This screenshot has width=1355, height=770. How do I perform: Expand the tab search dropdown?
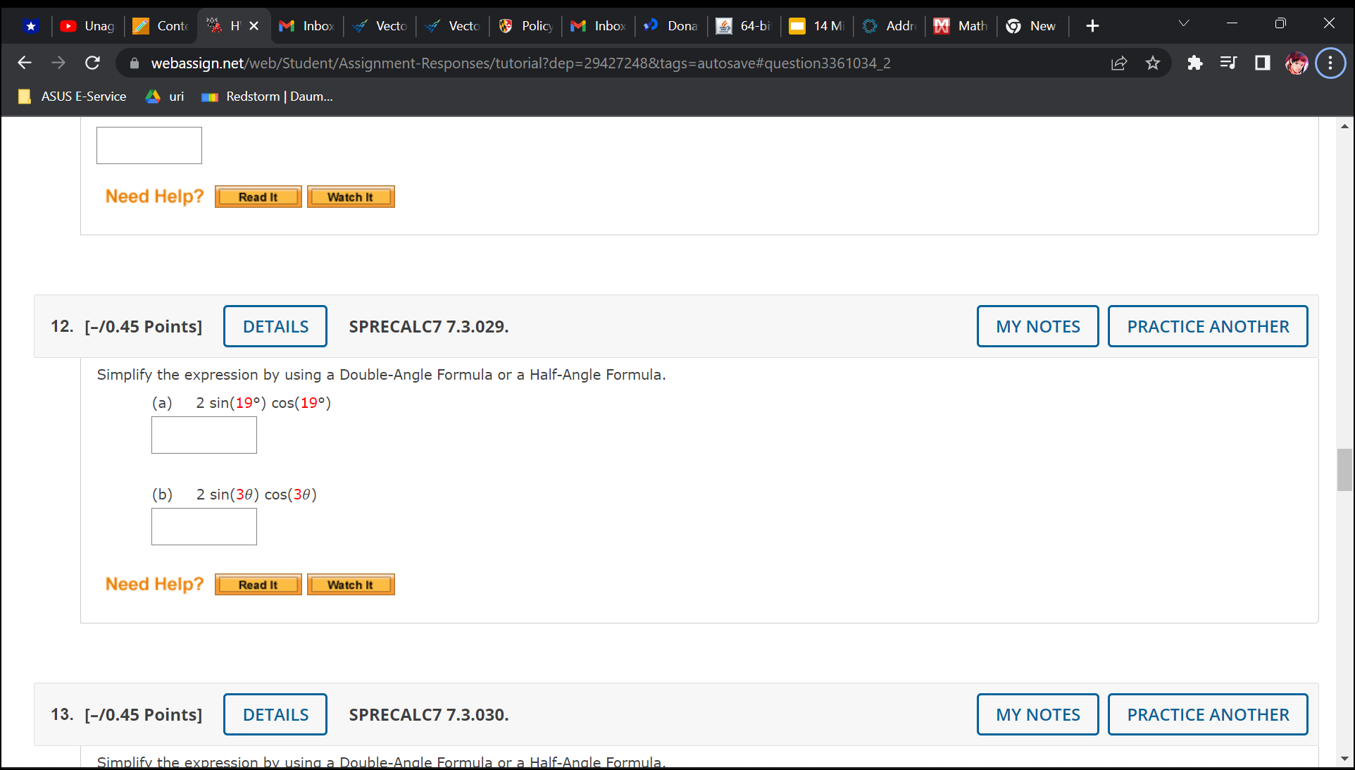[x=1184, y=24]
